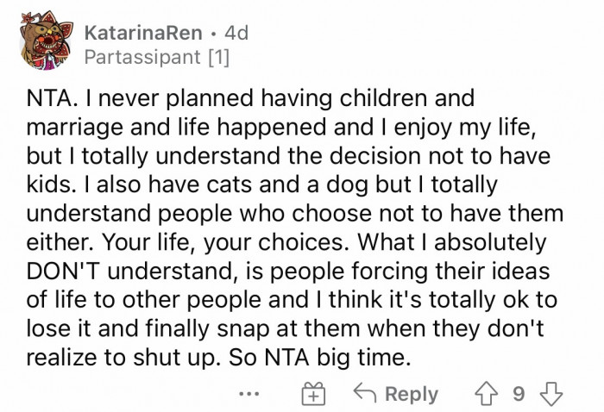The image size is (604, 412).
Task: Click the dot separator beside the username
Action: point(215,33)
